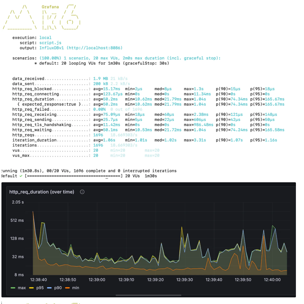Click the green max legend color swatch
Viewport: 304px width, 304px height.
(x=13, y=288)
